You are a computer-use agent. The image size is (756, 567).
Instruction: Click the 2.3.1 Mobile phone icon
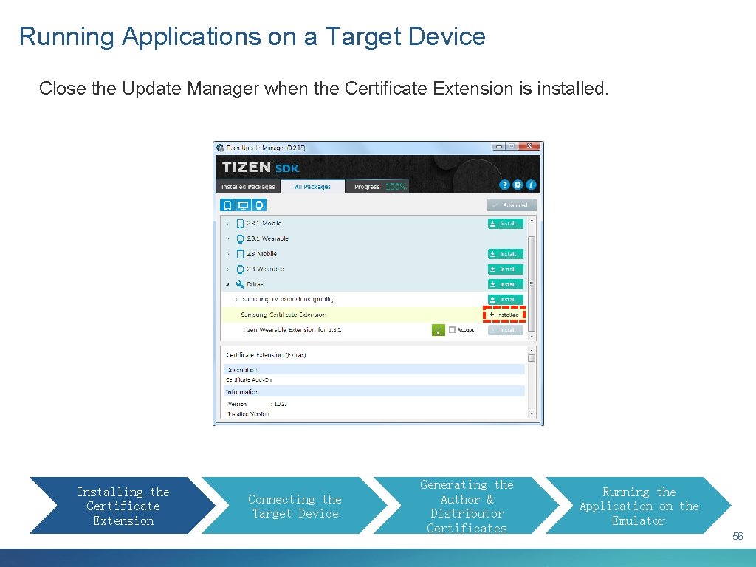(240, 224)
